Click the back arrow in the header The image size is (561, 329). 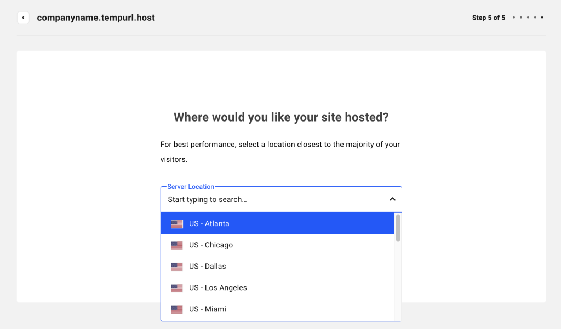[x=23, y=17]
